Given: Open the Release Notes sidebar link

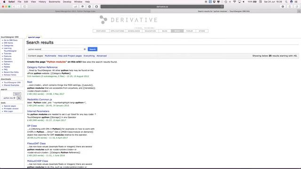Looking at the screenshot, I should pos(10,75).
